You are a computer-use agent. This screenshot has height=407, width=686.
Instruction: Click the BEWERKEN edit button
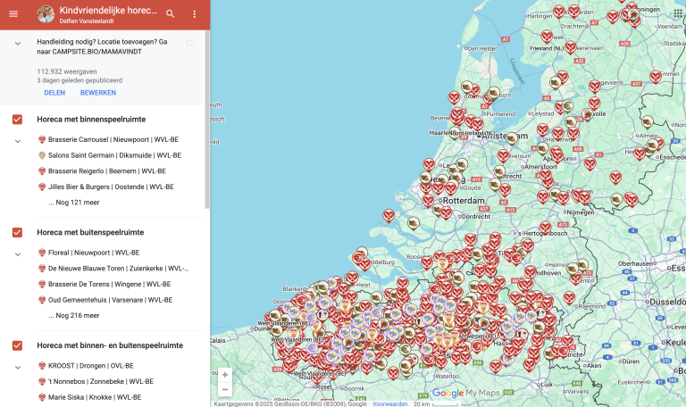98,93
